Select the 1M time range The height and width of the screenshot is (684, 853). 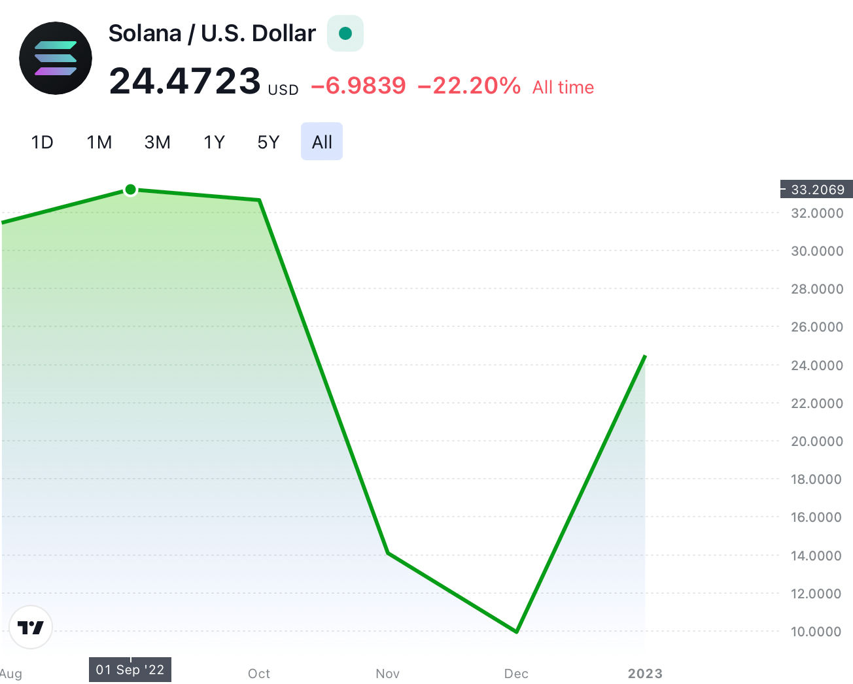click(x=99, y=142)
